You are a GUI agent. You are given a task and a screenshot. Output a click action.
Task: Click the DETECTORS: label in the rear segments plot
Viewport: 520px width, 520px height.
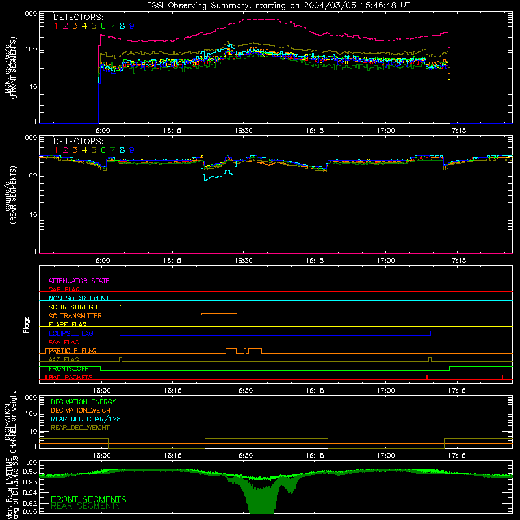tap(78, 141)
